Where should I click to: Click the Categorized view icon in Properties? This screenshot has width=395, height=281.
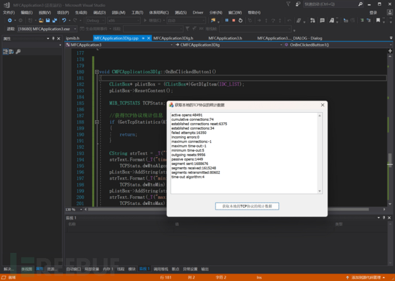coord(5,52)
